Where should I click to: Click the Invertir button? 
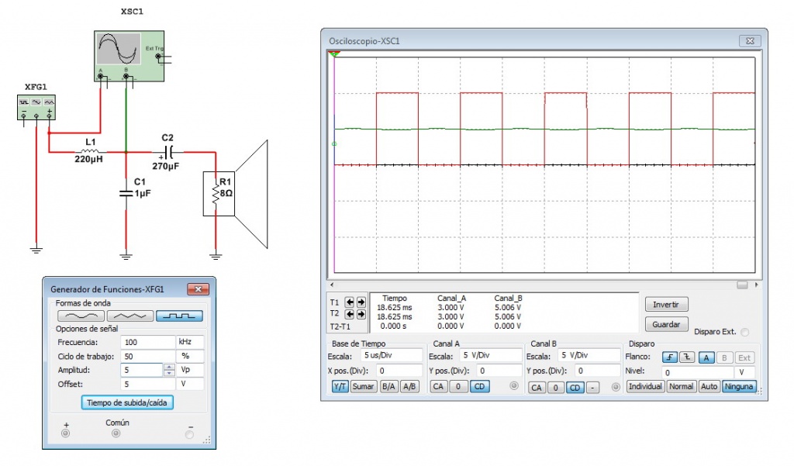pyautogui.click(x=666, y=305)
